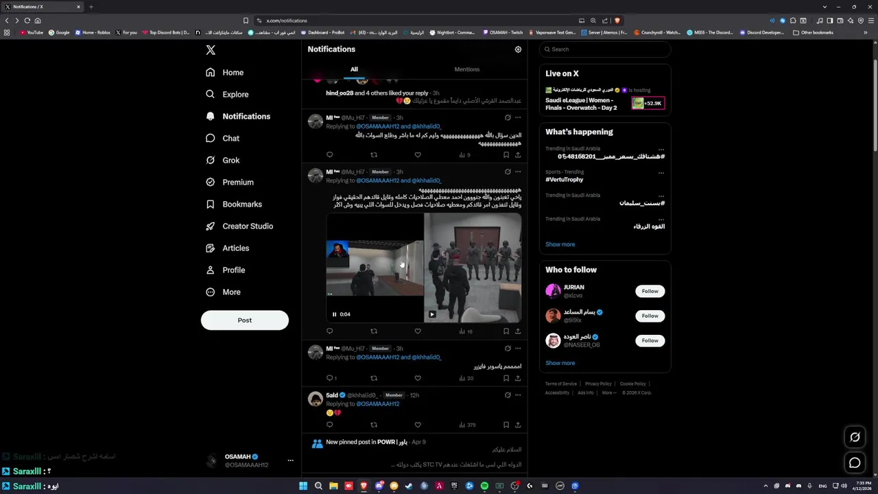This screenshot has height=494, width=878.
Task: Like the tweet with 20 views
Action: (x=418, y=378)
